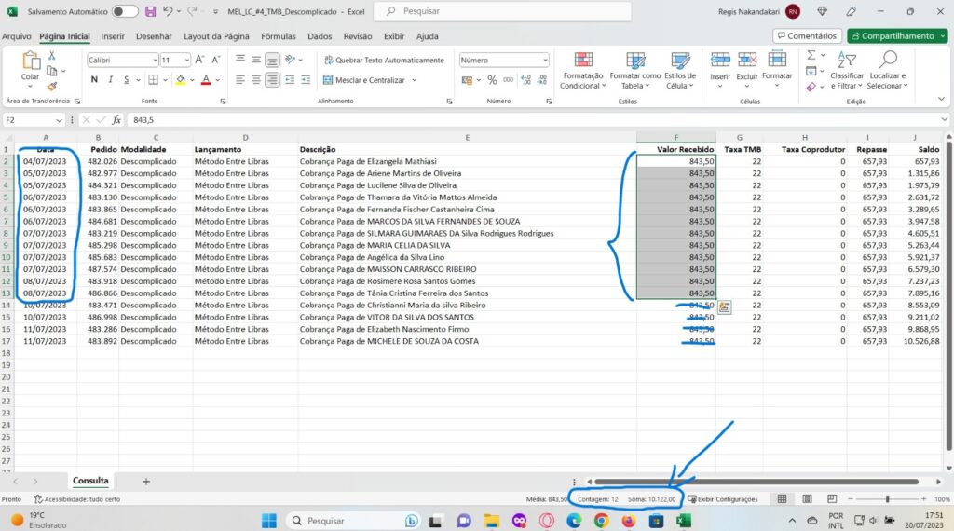Screen dimensions: 954x531
Task: Click the Format Painter brush icon
Action: [52, 87]
